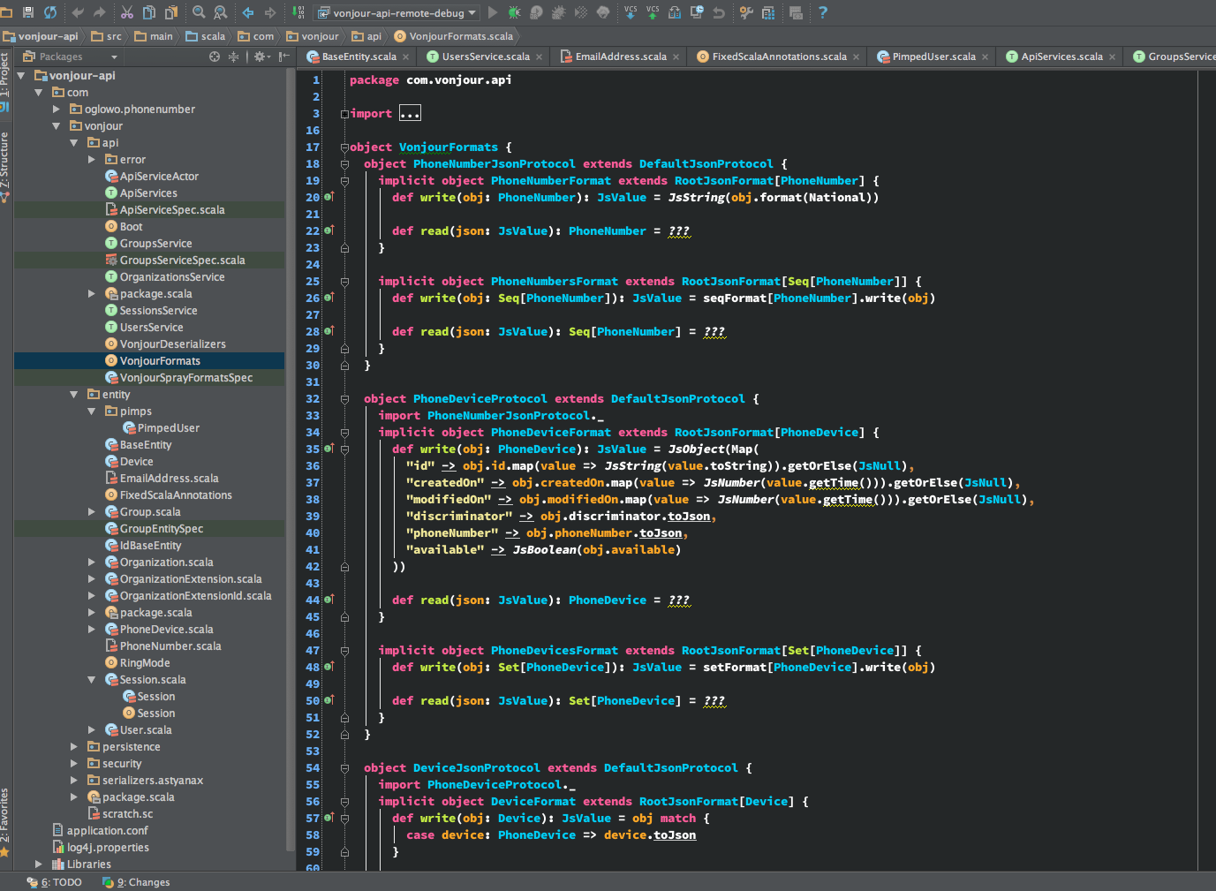Viewport: 1216px width, 891px height.
Task: Click the green Debug bug icon
Action: point(514,12)
